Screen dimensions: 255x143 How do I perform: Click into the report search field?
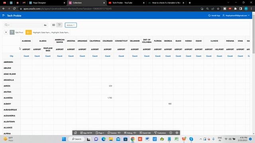pyautogui.click(x=26, y=25)
